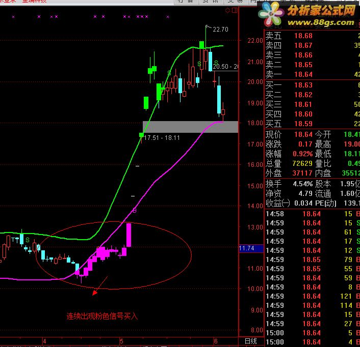This screenshot has width=360, height=347.
Task: Click month 4 on the time axis
Action: (44, 341)
